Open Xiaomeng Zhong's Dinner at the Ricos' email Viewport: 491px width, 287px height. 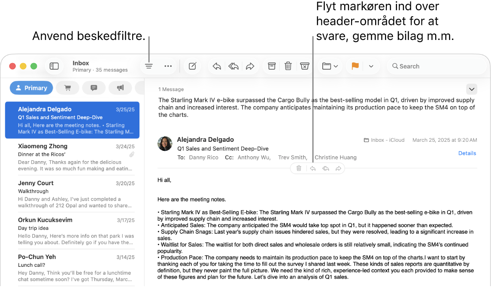pos(73,157)
